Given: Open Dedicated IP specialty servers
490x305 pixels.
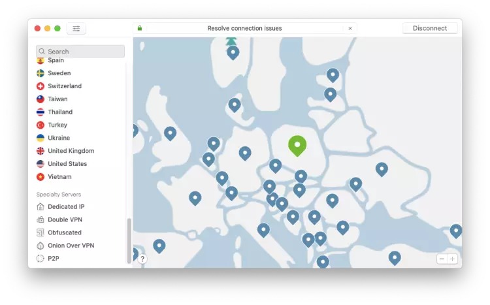Looking at the screenshot, I should (66, 206).
